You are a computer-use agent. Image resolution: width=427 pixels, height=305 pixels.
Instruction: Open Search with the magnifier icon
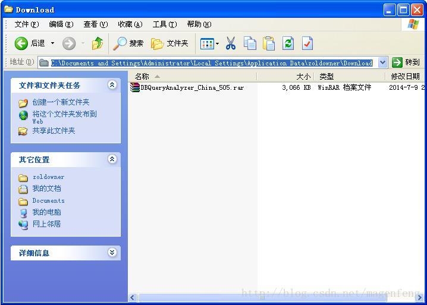click(128, 43)
